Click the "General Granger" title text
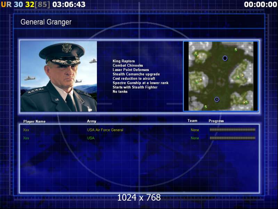The width and height of the screenshot is (278, 209). click(46, 22)
